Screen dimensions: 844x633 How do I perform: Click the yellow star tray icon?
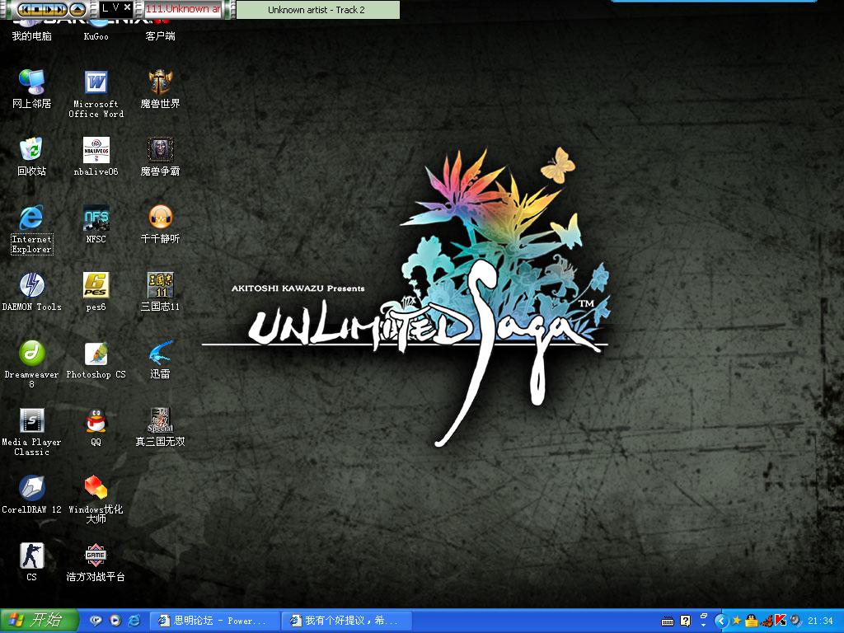[736, 621]
